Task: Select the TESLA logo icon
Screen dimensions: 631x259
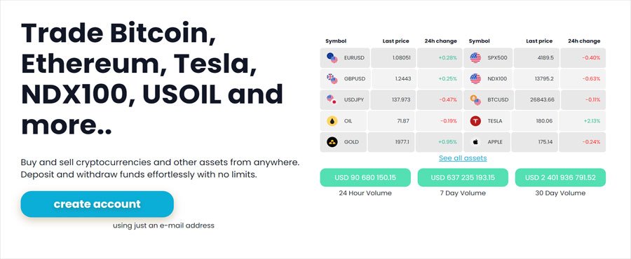Action: click(x=475, y=121)
